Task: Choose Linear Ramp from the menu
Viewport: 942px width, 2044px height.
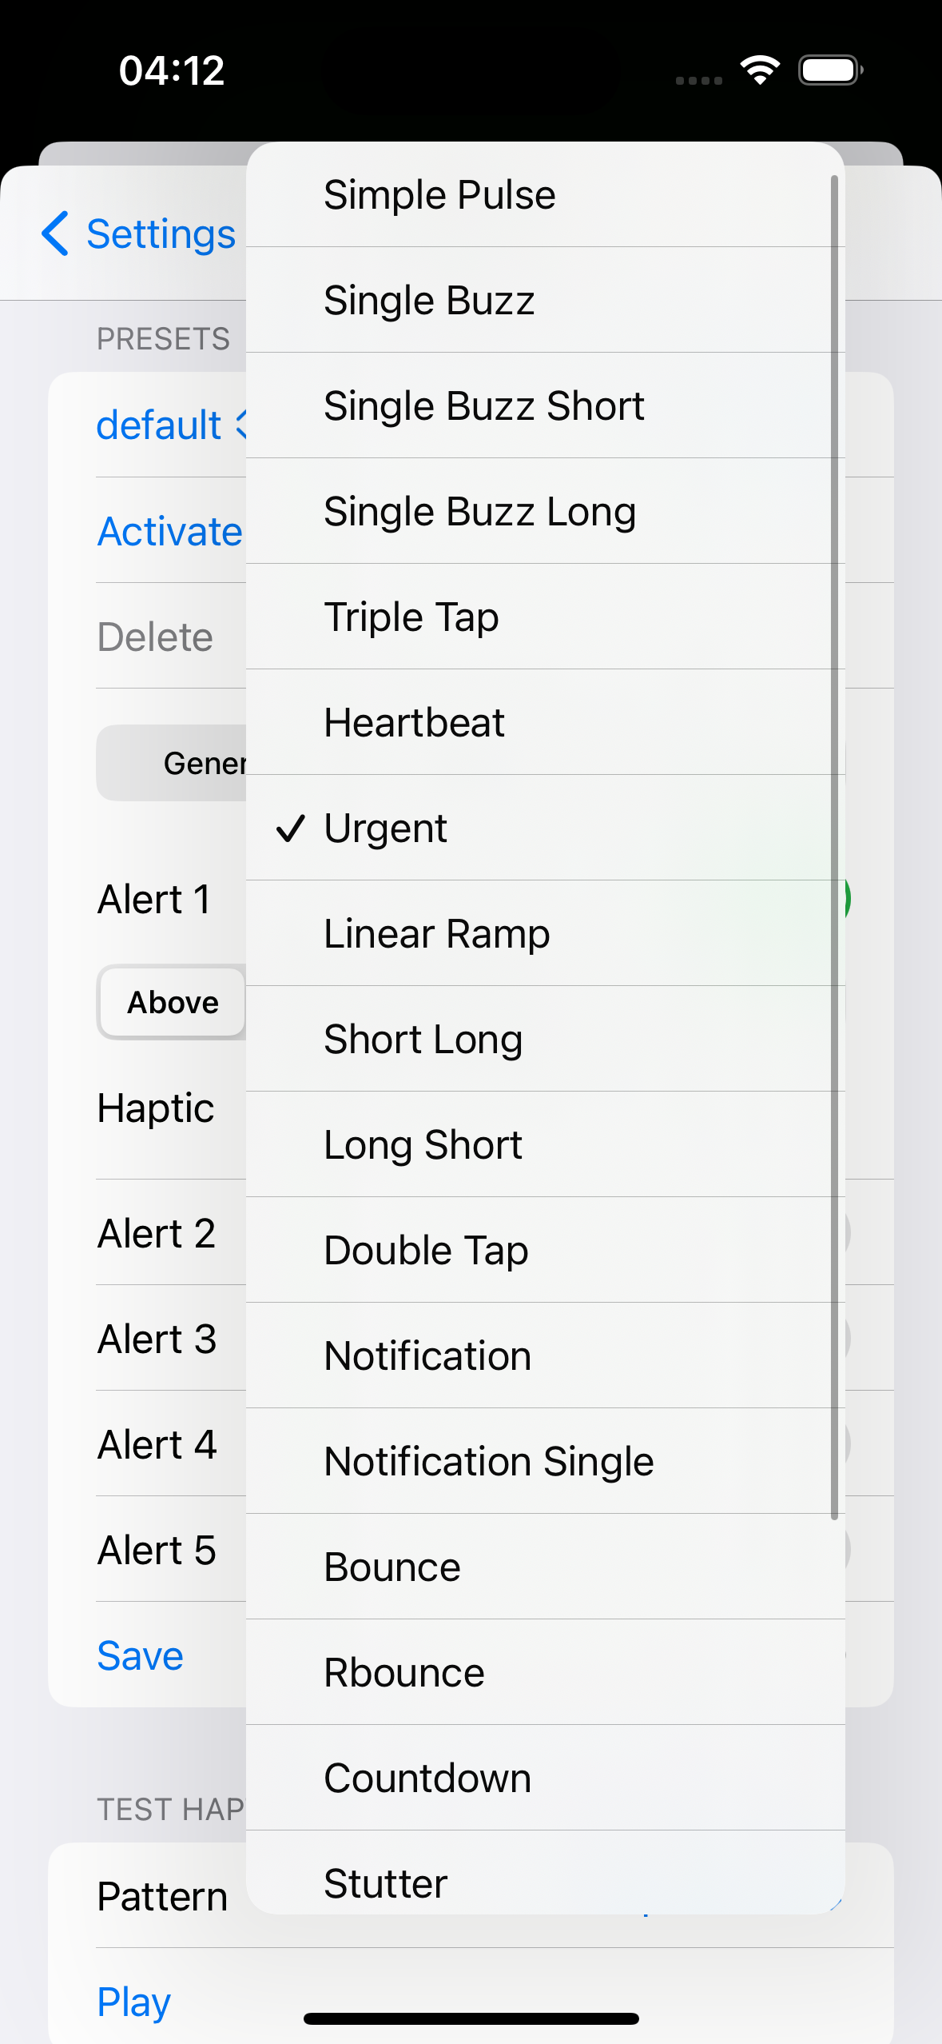Action: tap(436, 933)
